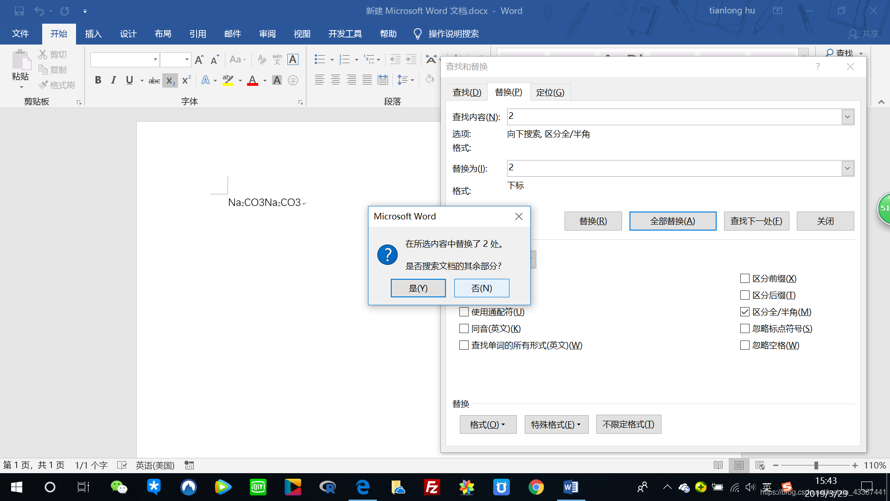Enable the 使用通配符 checkbox
This screenshot has width=890, height=501.
pyautogui.click(x=464, y=312)
